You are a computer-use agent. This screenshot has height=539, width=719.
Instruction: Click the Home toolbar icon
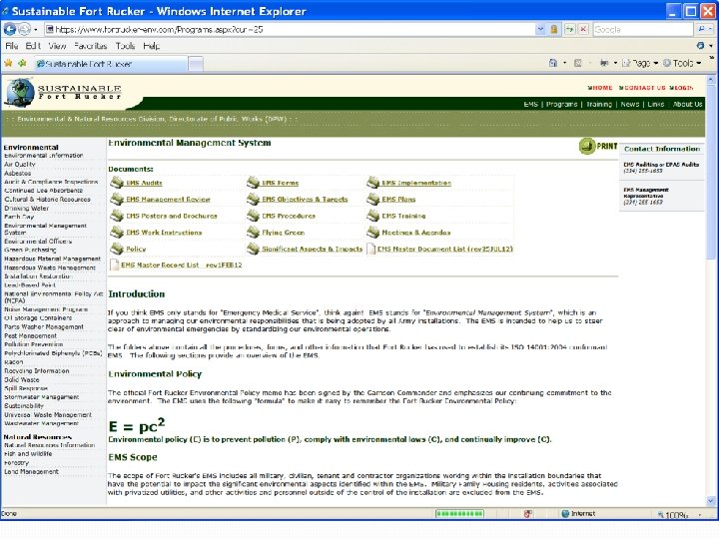click(x=553, y=63)
